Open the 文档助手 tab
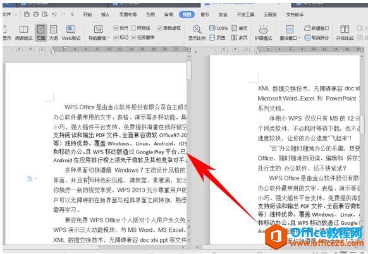Image resolution: width=368 pixels, height=254 pixels. point(295,15)
